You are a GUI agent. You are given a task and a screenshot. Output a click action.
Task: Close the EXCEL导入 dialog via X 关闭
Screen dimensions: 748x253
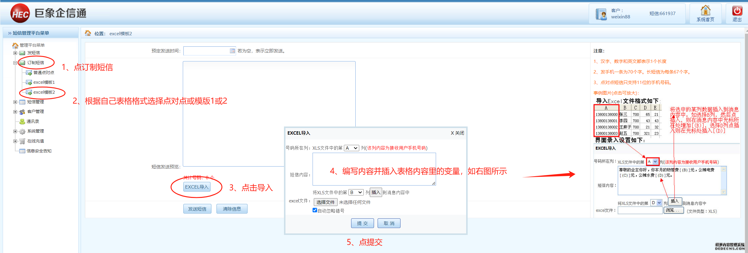coord(457,133)
